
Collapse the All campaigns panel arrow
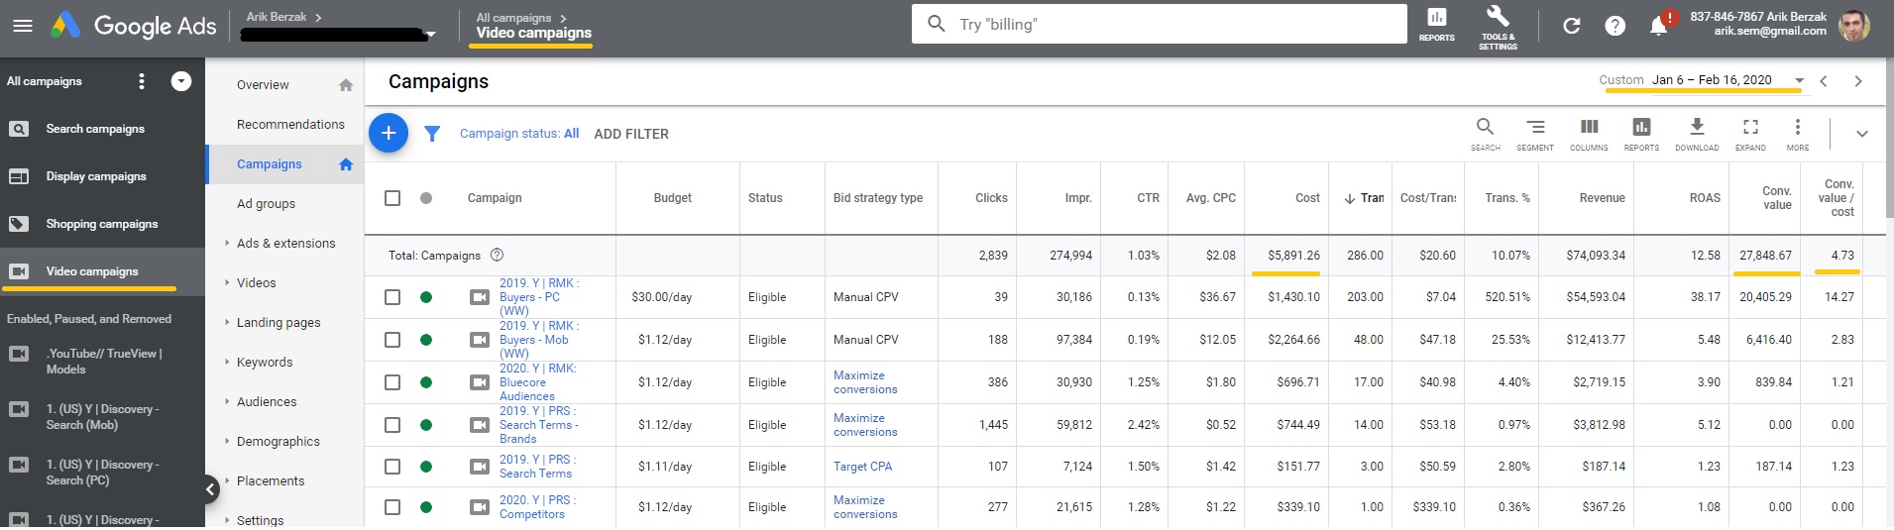coord(181,81)
